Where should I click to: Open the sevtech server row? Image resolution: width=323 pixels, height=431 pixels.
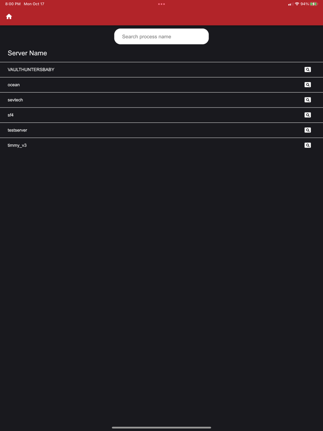coord(138,100)
